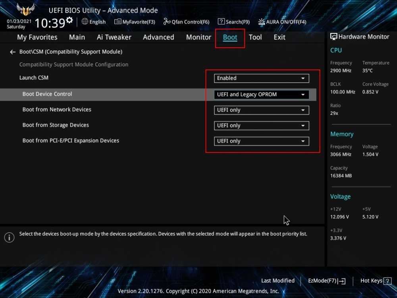Open the Launch CSM dropdown
This screenshot has width=397, height=298.
(x=261, y=78)
